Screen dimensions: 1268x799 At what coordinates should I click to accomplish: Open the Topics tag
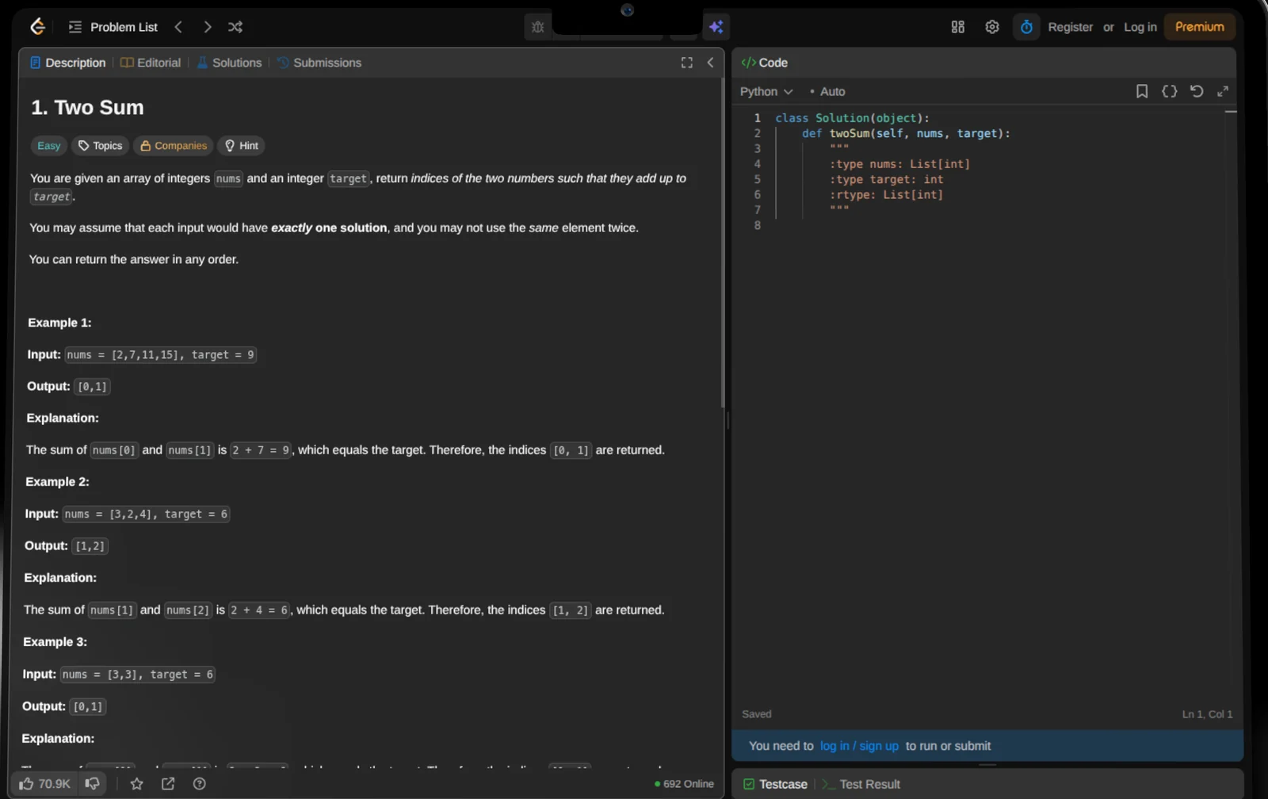tap(100, 146)
